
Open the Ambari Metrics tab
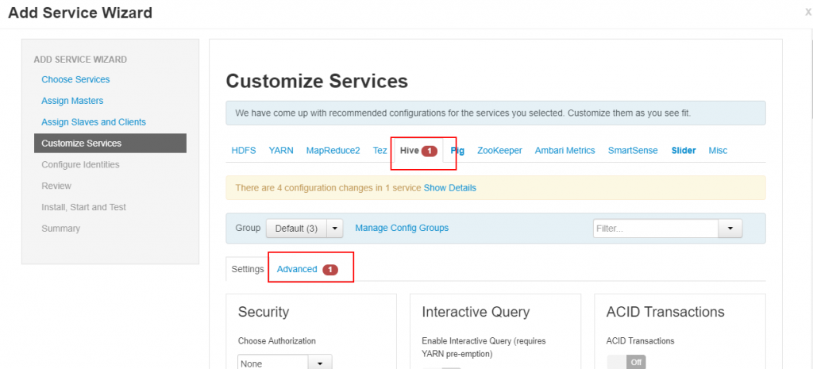[565, 150]
